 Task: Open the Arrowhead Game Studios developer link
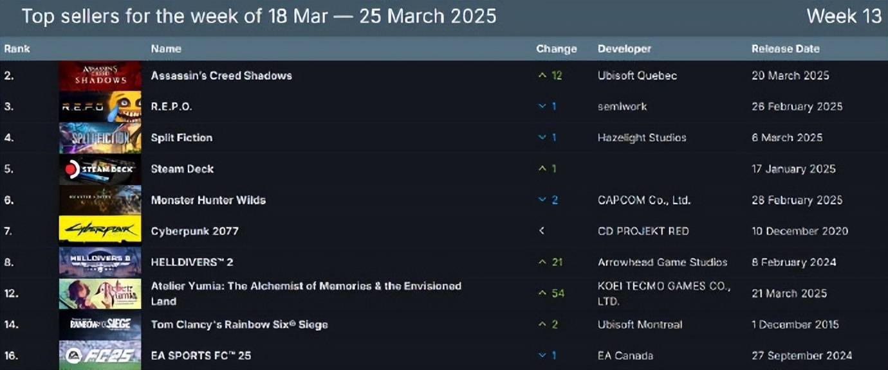point(662,262)
